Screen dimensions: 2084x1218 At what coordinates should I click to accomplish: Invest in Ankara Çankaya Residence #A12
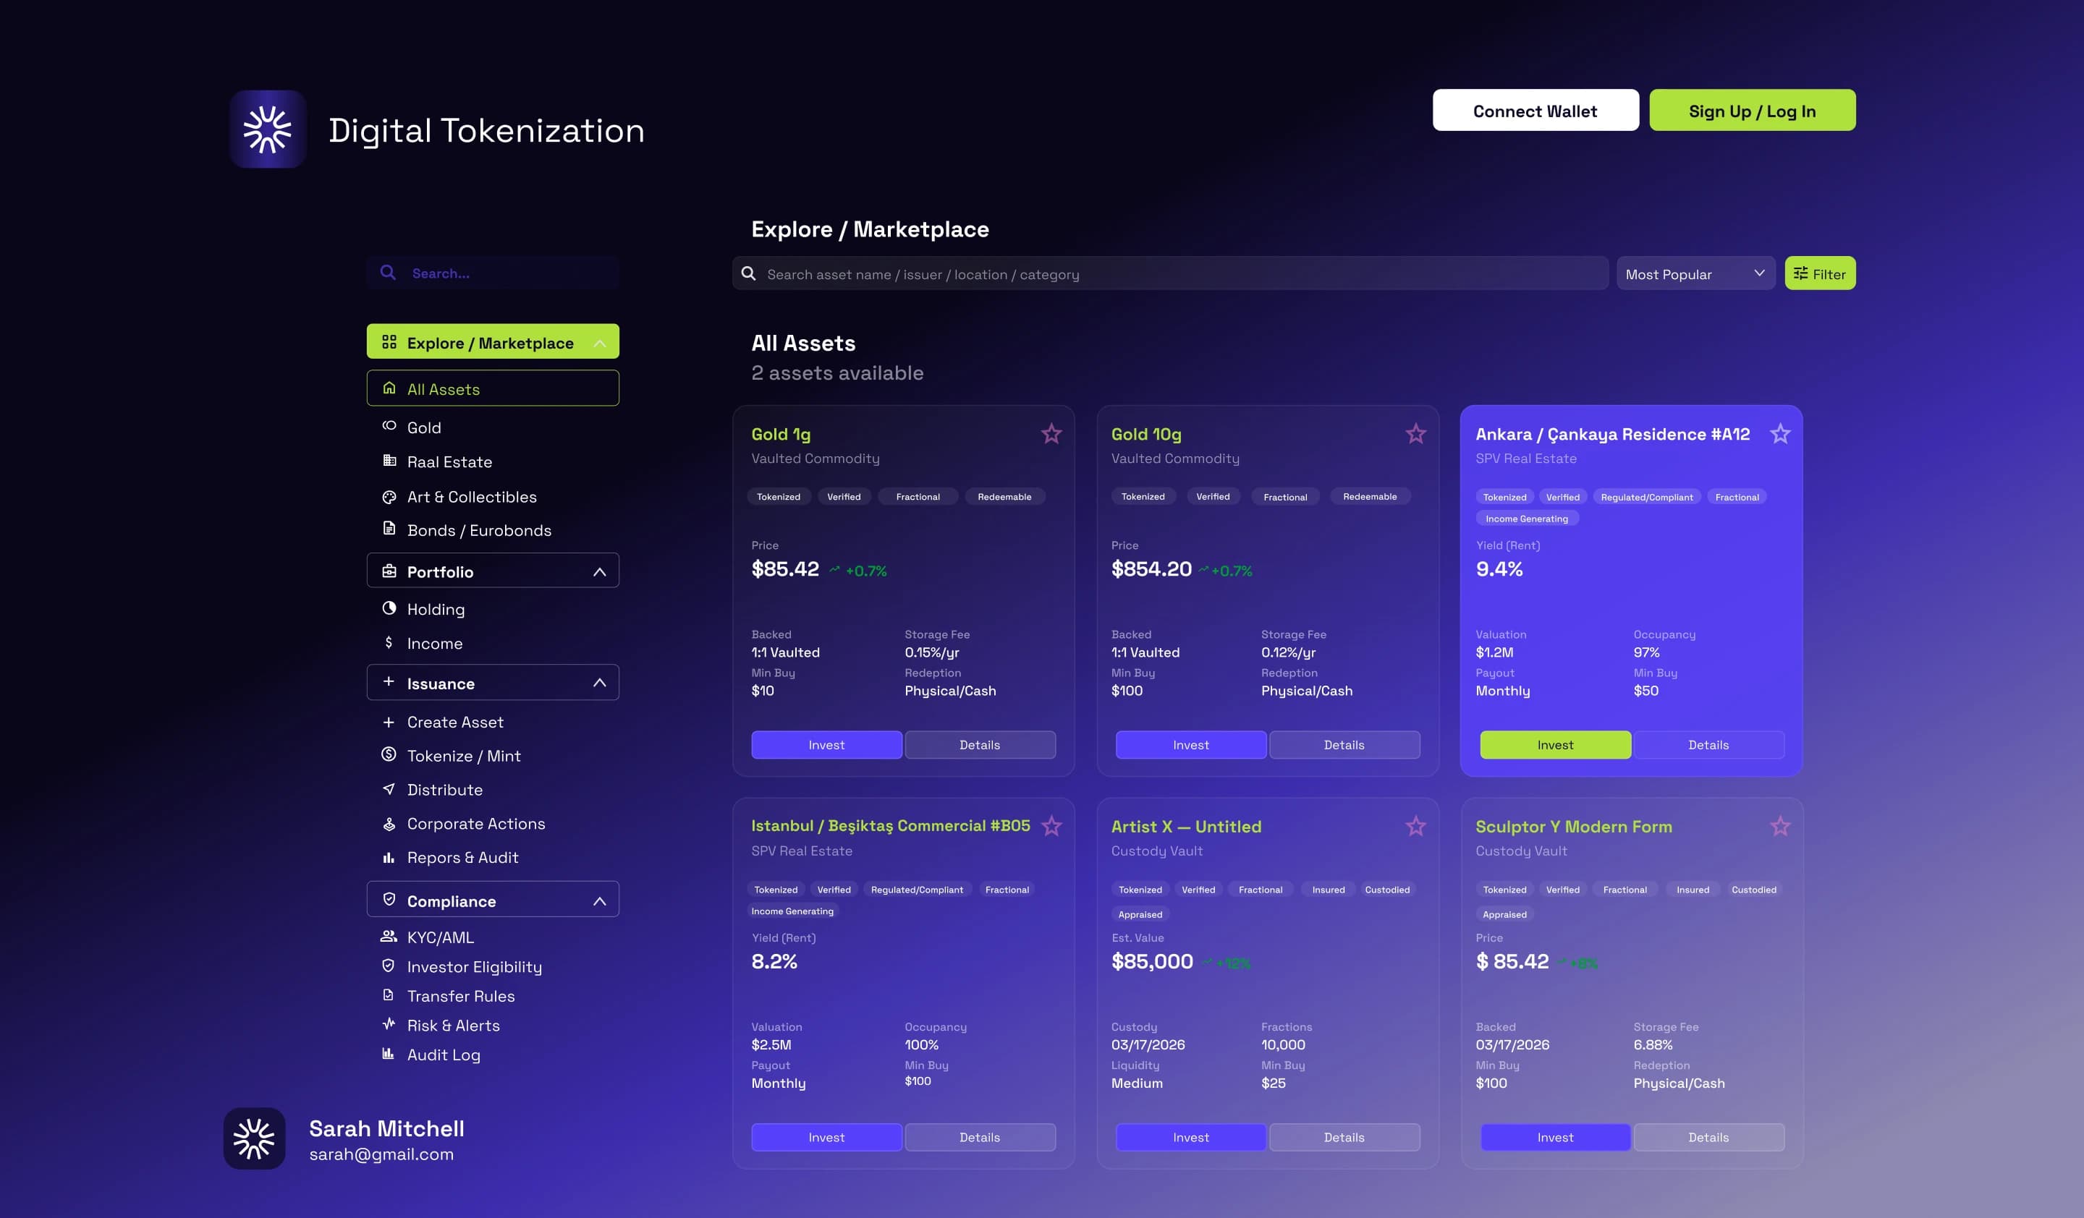(1556, 744)
